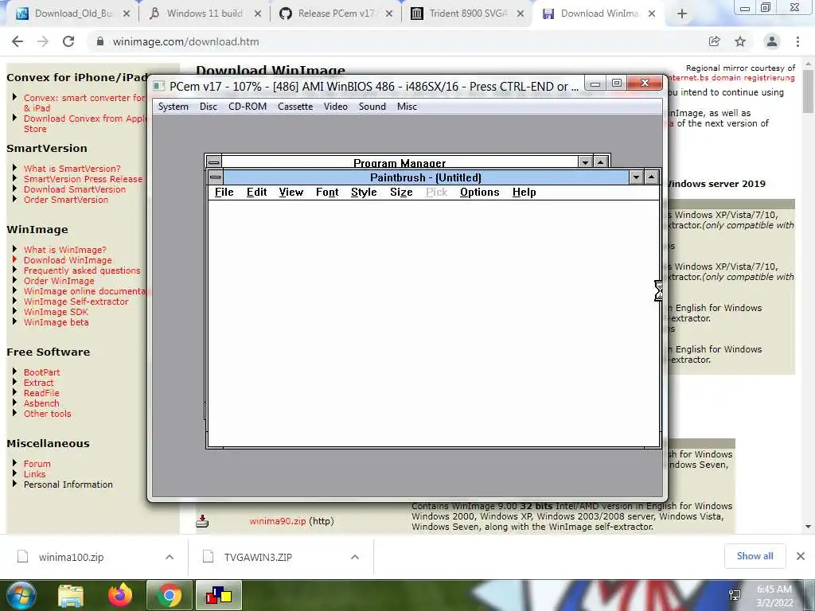Viewport: 815px width, 611px height.
Task: Open Paintbrush Help menu
Action: 524,193
